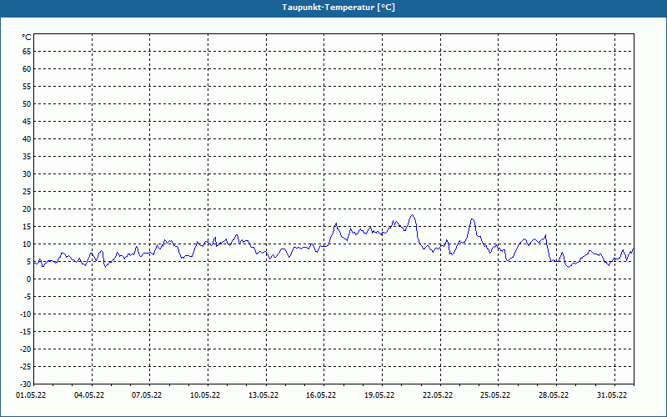Click the y-axis value '15'
Screen dimensions: 667x417
click(x=27, y=227)
